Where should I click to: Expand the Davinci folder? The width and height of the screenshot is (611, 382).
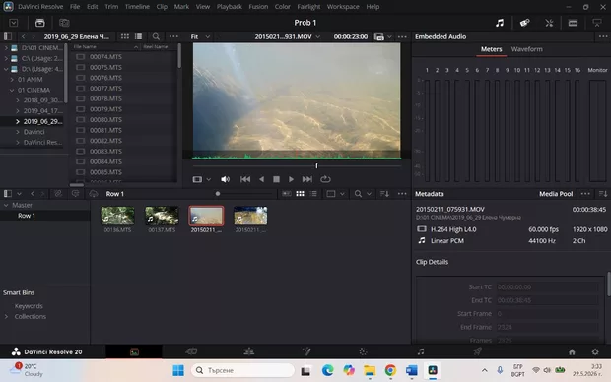[18, 132]
